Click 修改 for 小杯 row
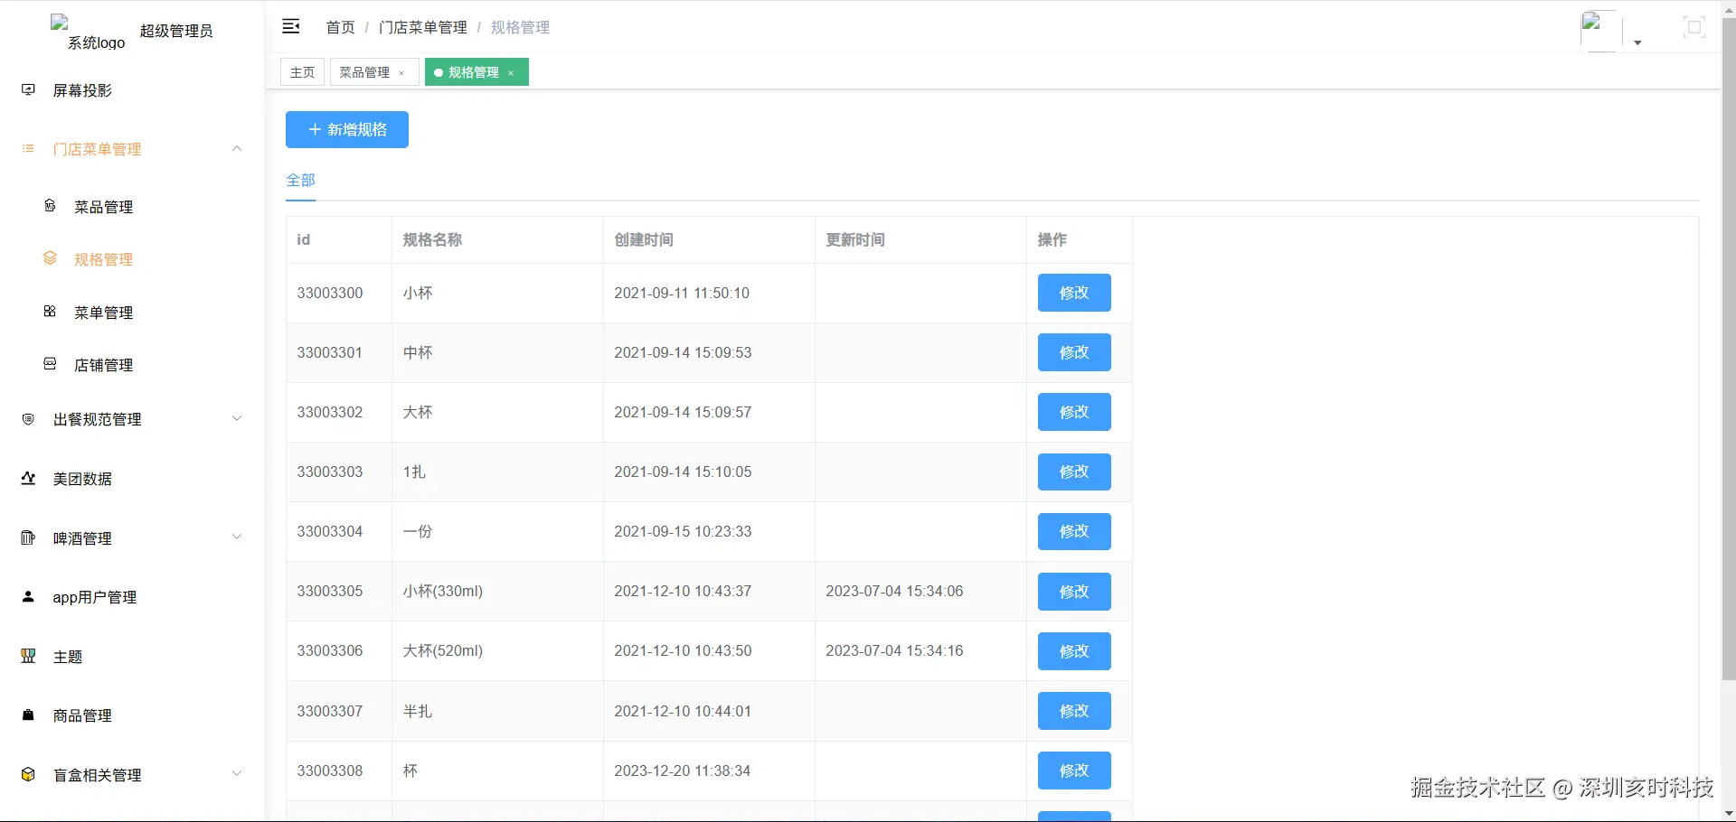The image size is (1736, 822). (1074, 293)
